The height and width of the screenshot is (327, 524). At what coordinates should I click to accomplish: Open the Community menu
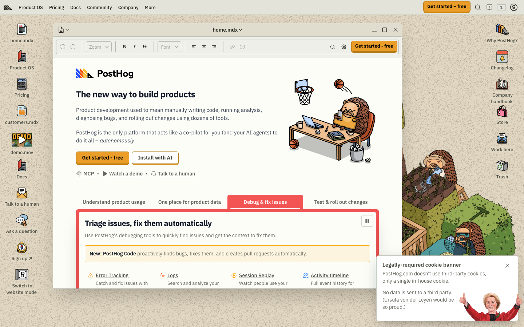[99, 7]
